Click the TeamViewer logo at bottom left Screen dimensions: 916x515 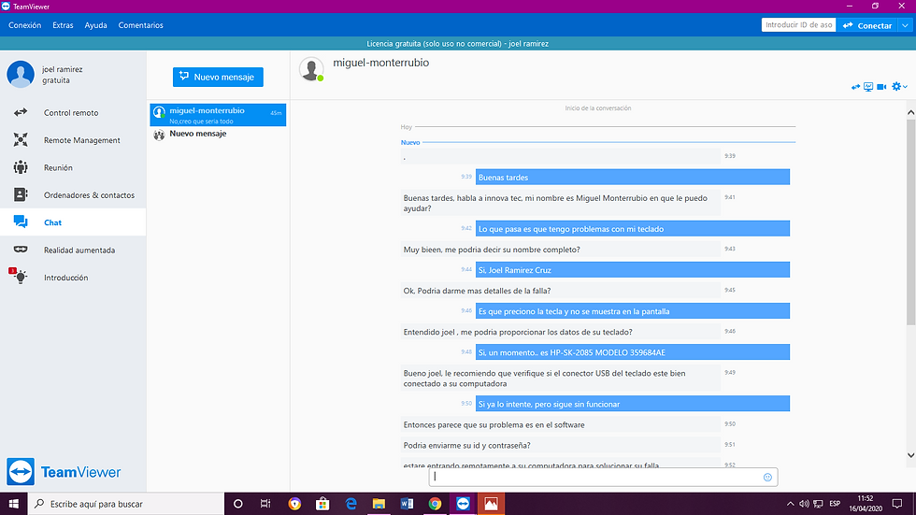pyautogui.click(x=64, y=472)
